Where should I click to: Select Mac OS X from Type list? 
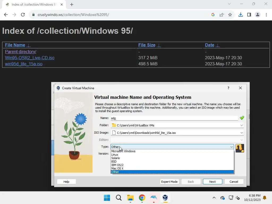click(x=172, y=168)
